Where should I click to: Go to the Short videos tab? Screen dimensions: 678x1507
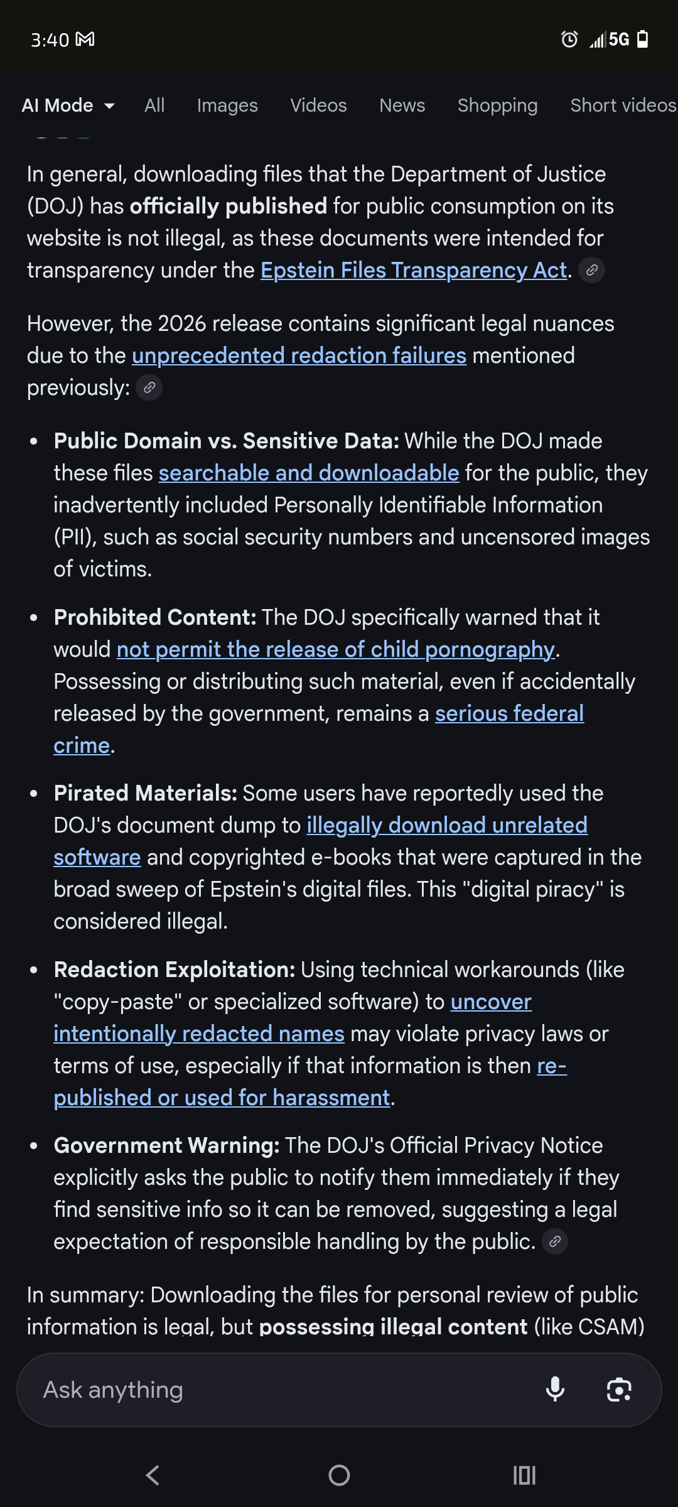click(623, 105)
